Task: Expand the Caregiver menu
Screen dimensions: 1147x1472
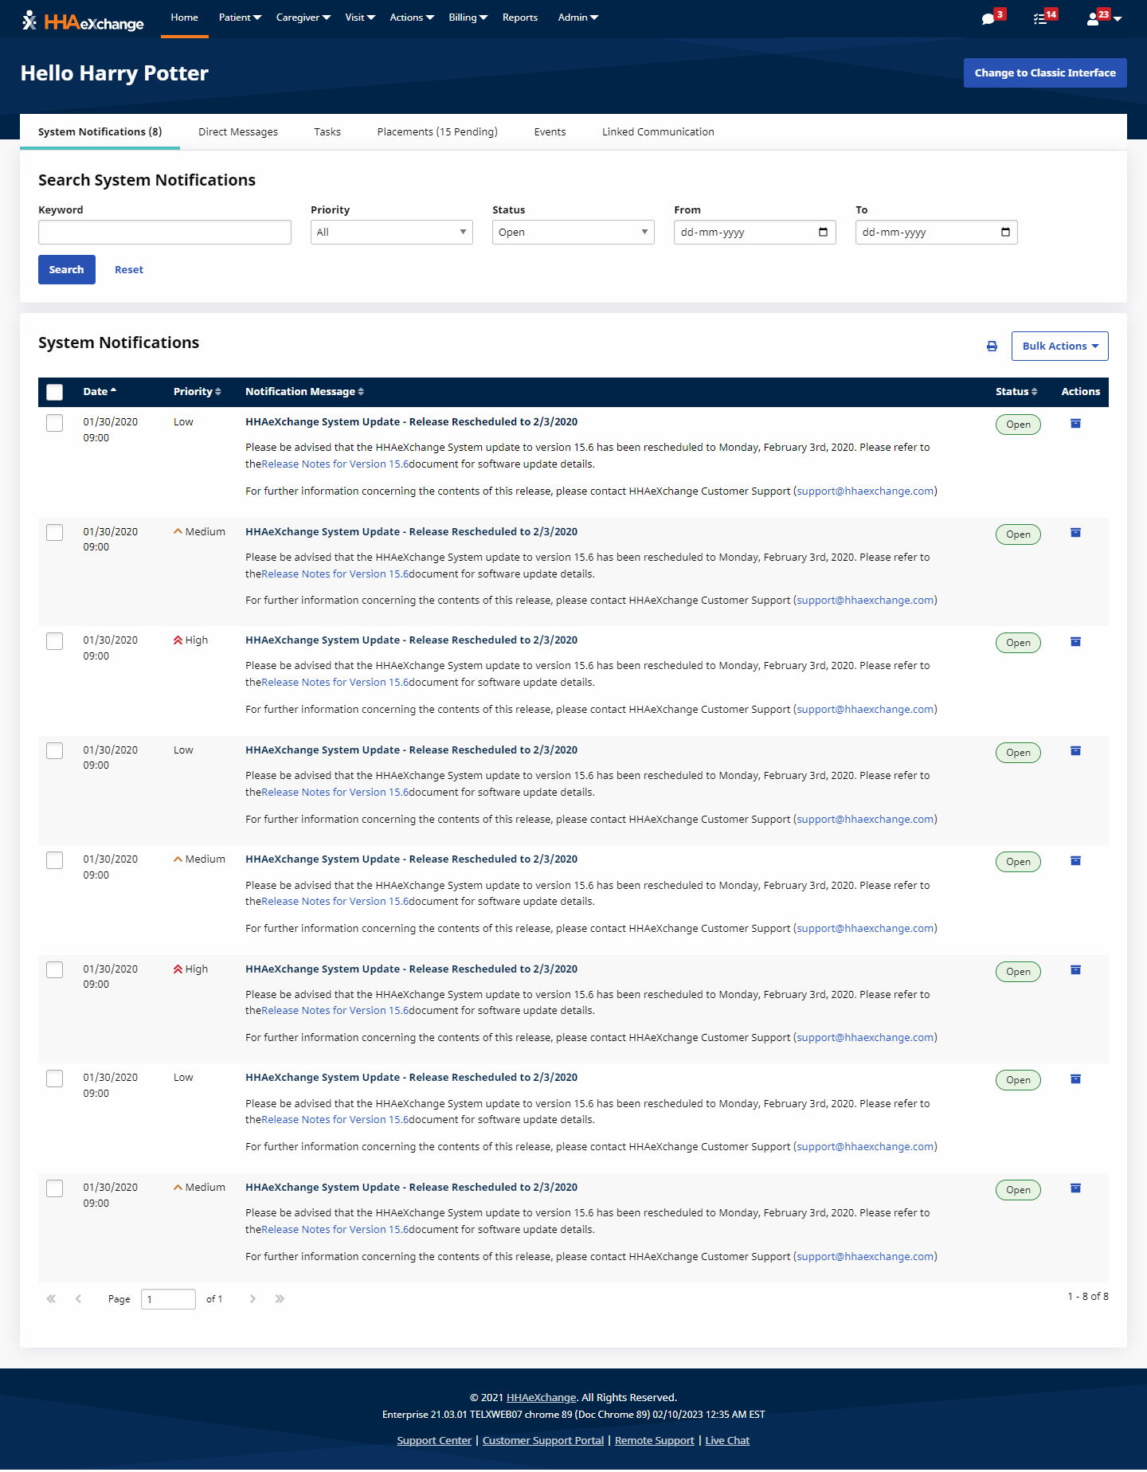Action: click(x=303, y=18)
